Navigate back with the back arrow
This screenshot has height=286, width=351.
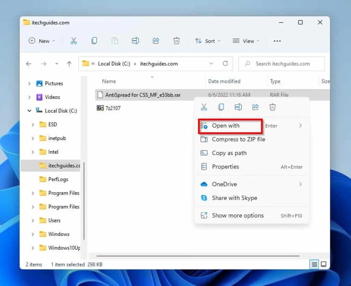tap(29, 64)
